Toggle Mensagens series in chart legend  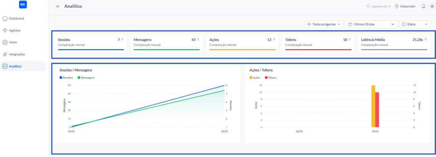pyautogui.click(x=86, y=78)
